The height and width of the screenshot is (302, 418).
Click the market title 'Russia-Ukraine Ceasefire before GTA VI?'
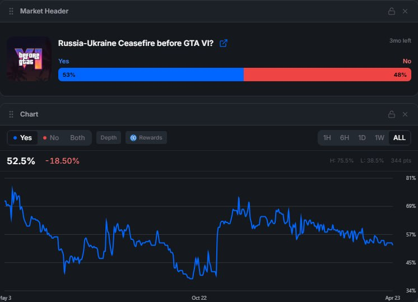(136, 43)
